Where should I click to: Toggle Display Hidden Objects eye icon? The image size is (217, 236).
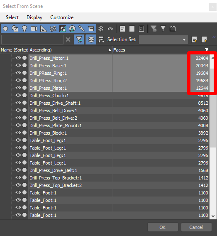tap(110, 29)
